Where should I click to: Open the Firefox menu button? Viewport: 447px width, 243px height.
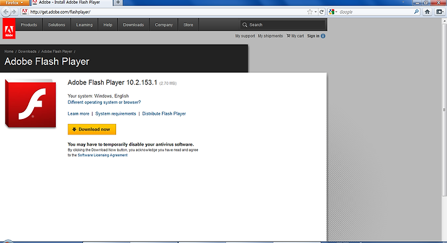point(14,3)
